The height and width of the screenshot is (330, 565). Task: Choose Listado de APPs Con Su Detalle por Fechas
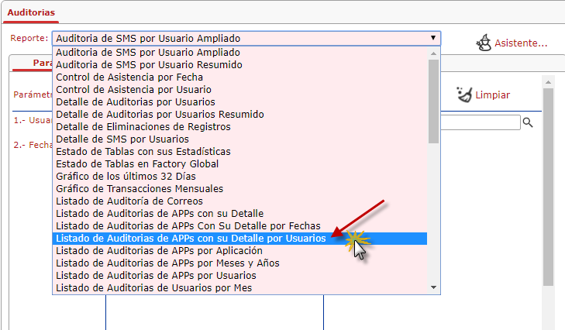[240, 226]
